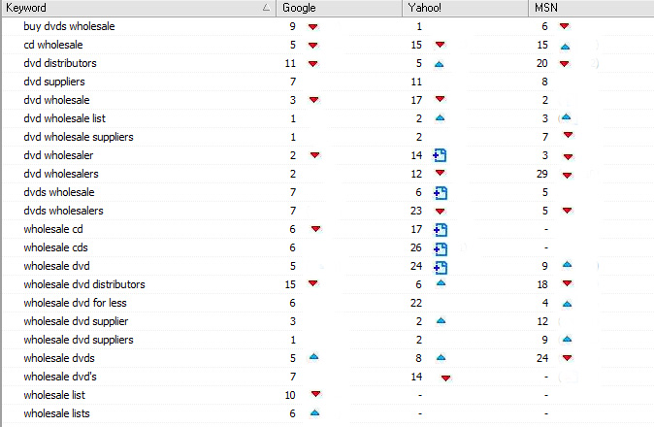654x427 pixels.
Task: Click the Yahoo up arrow for dvd distributors
Action: tap(439, 64)
